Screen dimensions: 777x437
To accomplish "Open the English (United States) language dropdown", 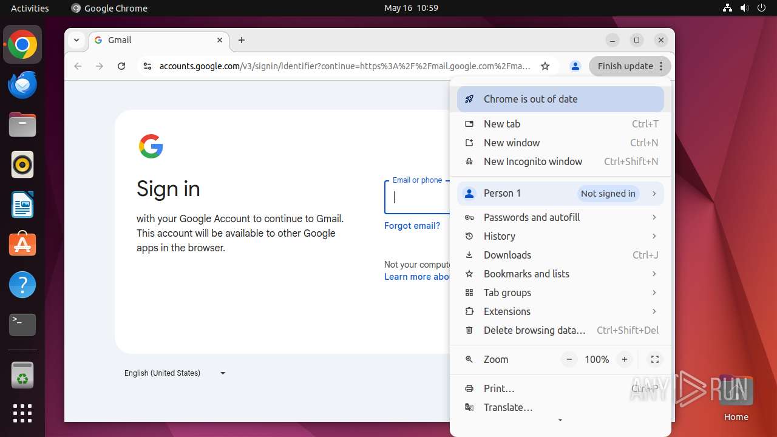I will [175, 373].
